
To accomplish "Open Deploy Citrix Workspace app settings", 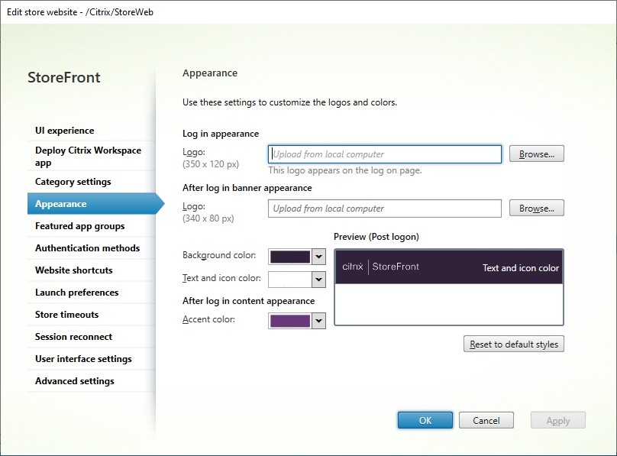I will 89,157.
